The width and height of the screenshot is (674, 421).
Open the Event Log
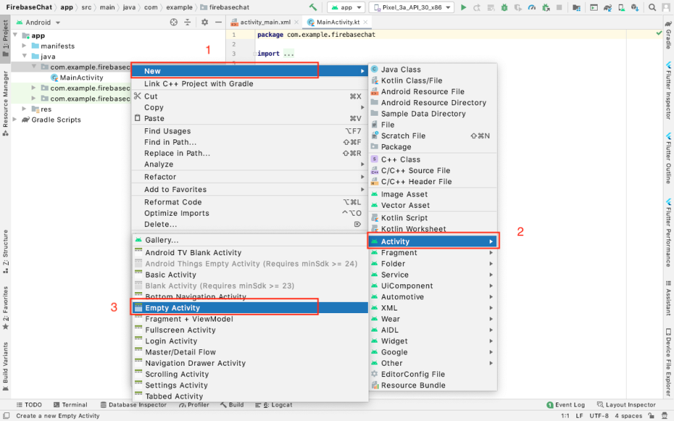pos(565,405)
